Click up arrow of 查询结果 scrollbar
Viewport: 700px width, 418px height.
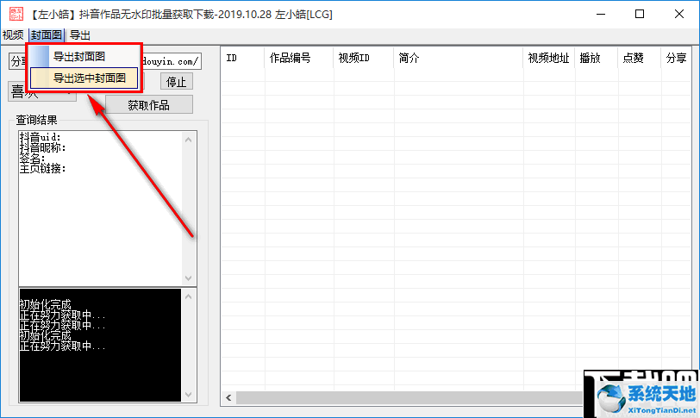pyautogui.click(x=189, y=140)
